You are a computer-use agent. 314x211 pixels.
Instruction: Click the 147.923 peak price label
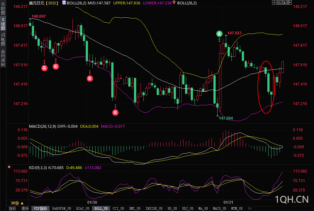[234, 33]
